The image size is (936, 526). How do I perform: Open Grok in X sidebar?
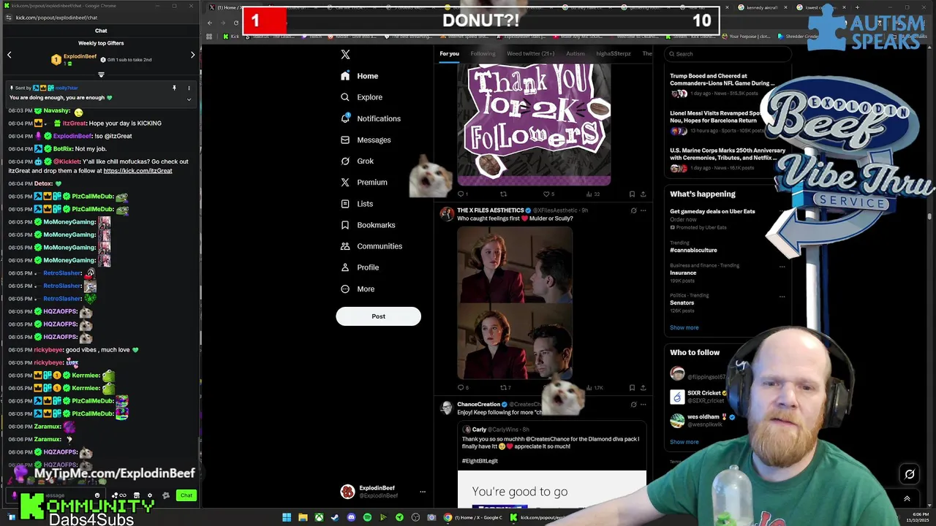[x=357, y=161]
